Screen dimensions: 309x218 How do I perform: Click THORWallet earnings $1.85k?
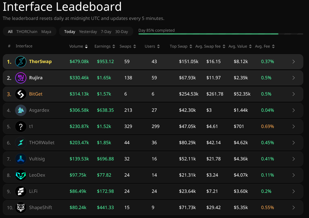(104, 143)
